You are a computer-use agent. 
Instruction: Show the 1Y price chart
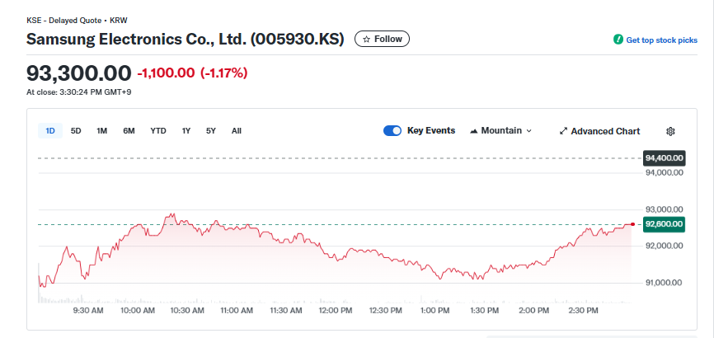click(x=186, y=131)
